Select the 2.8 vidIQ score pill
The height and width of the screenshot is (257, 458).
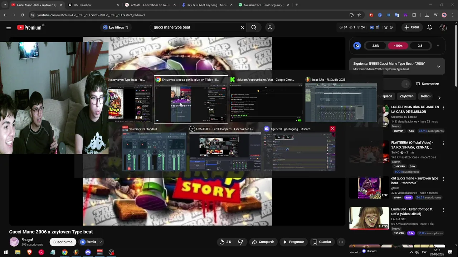click(x=420, y=46)
